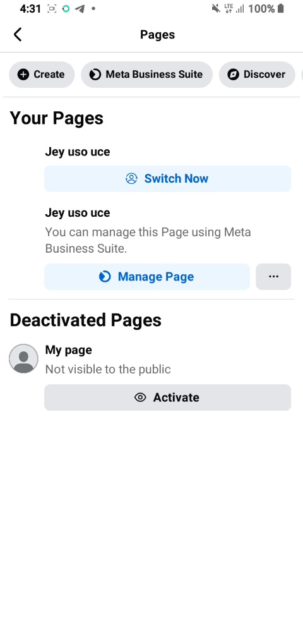Activate the deactivated My page
Viewport: 303px width, 623px height.
click(167, 397)
